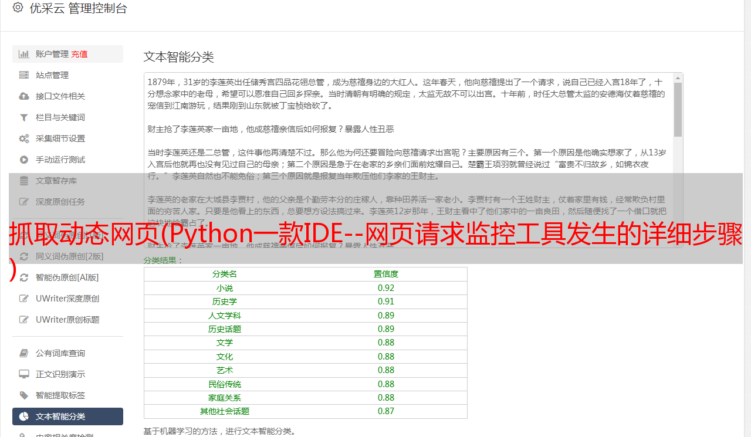This screenshot has width=751, height=437.
Task: Click the 分类名 column header
Action: click(x=225, y=274)
